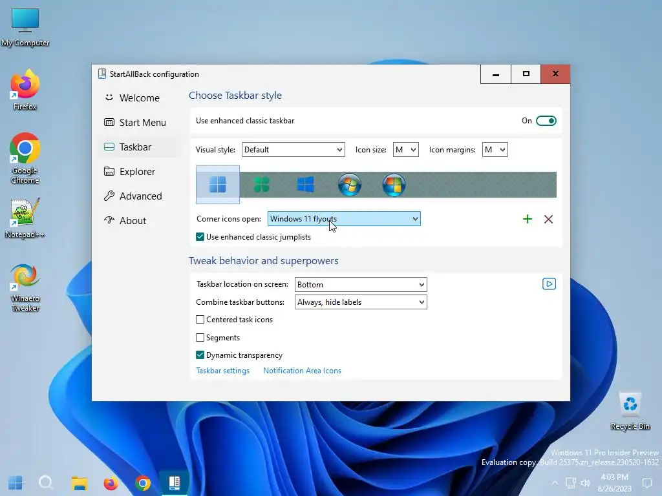Enable Centered task icons
Image resolution: width=662 pixels, height=496 pixels.
(x=200, y=320)
